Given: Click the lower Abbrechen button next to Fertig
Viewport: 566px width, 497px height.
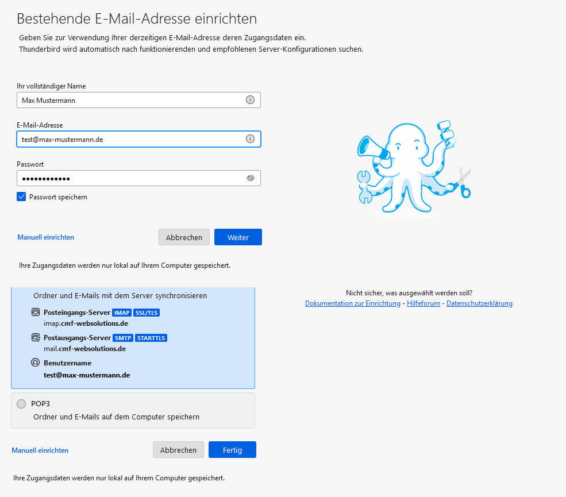Looking at the screenshot, I should (x=178, y=450).
